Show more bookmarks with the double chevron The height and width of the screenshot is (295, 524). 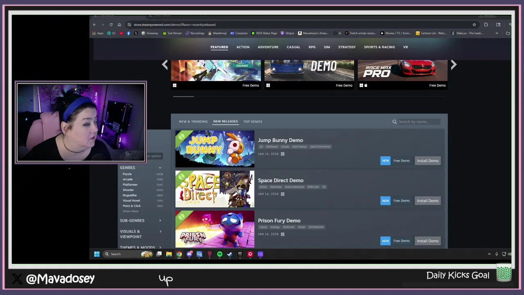[x=497, y=33]
